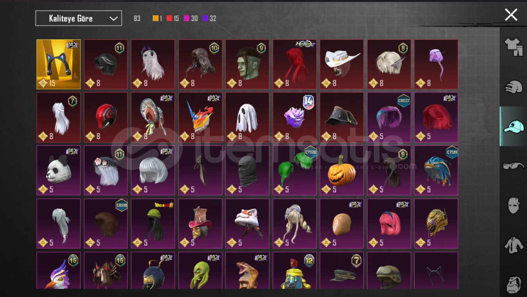Expand sorting options via chevron arrow
This screenshot has width=527, height=297.
[x=114, y=18]
